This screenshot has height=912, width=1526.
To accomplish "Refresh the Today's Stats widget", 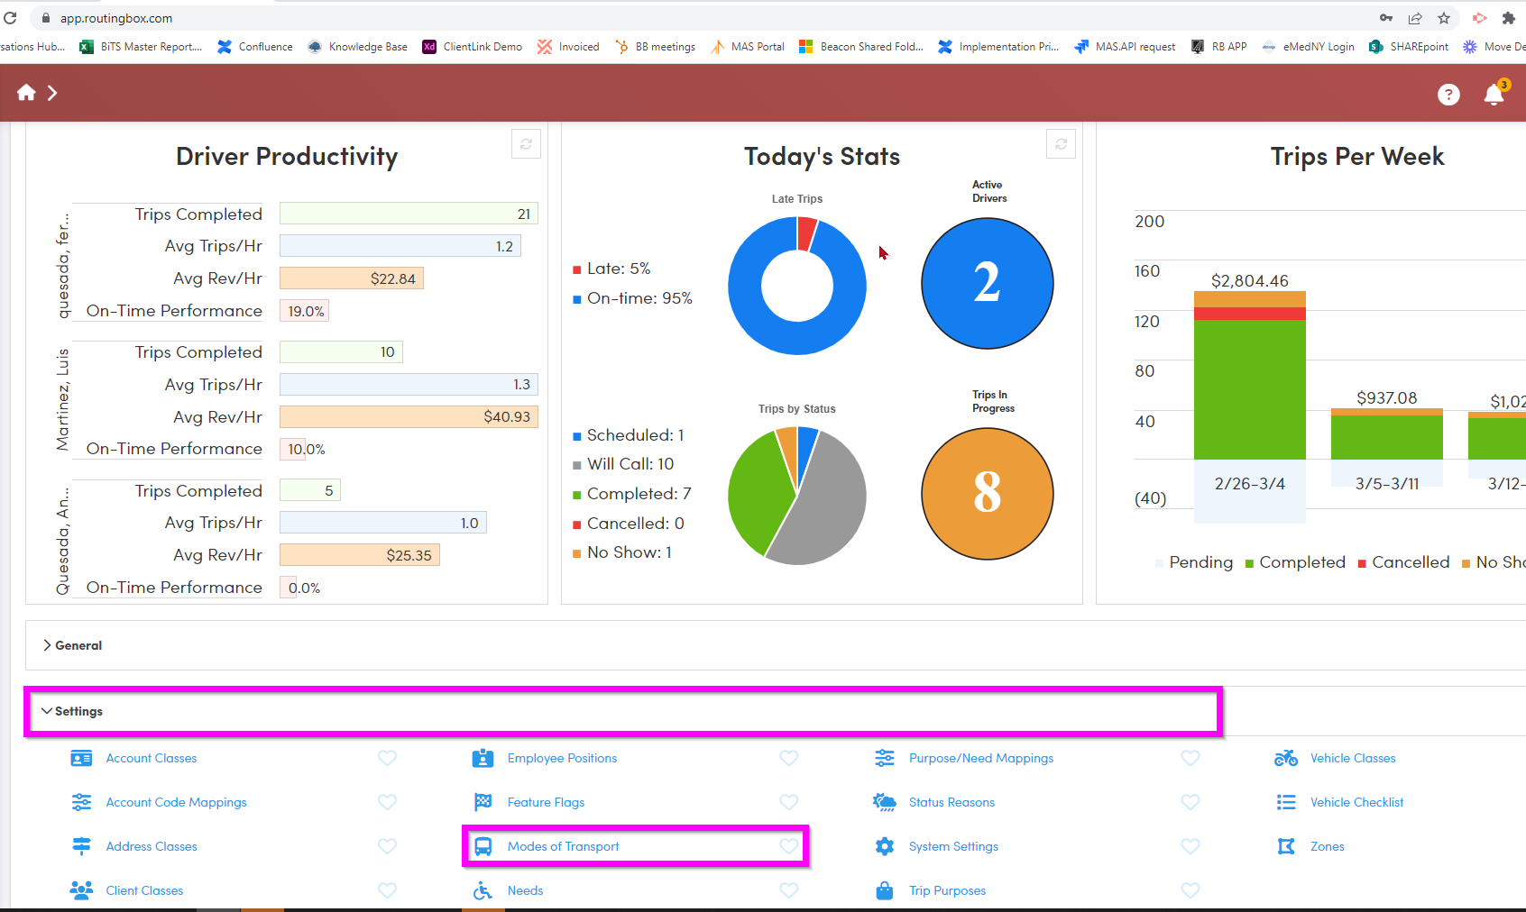I will click(x=1061, y=144).
